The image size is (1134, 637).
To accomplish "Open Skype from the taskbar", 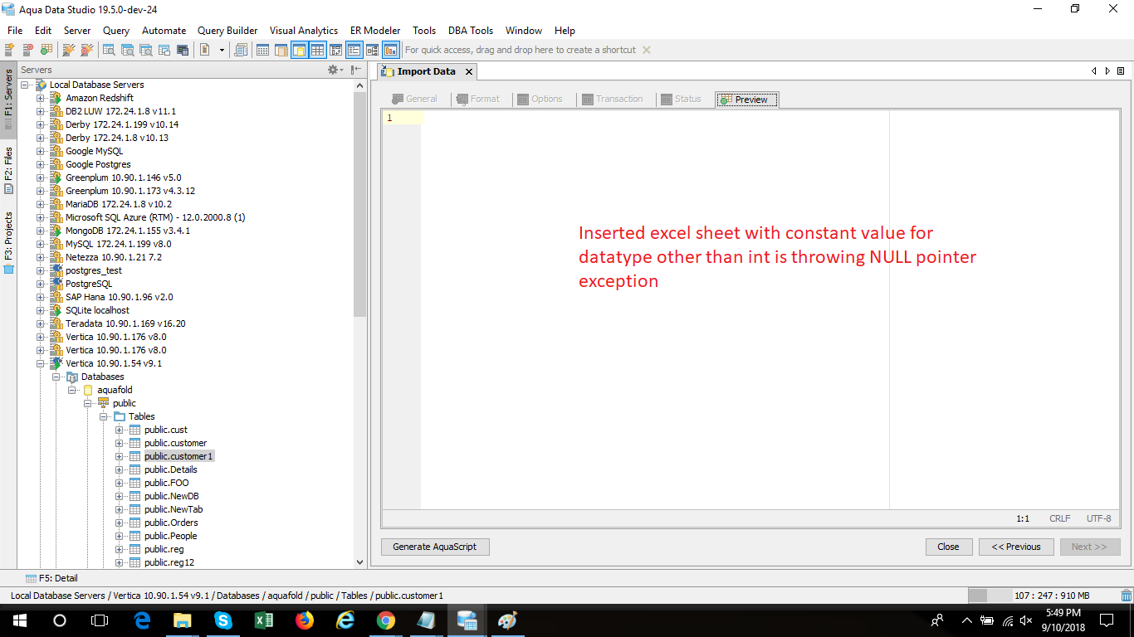I will point(223,620).
